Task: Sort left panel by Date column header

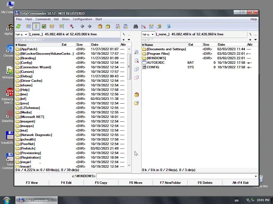Action: click(x=105, y=45)
